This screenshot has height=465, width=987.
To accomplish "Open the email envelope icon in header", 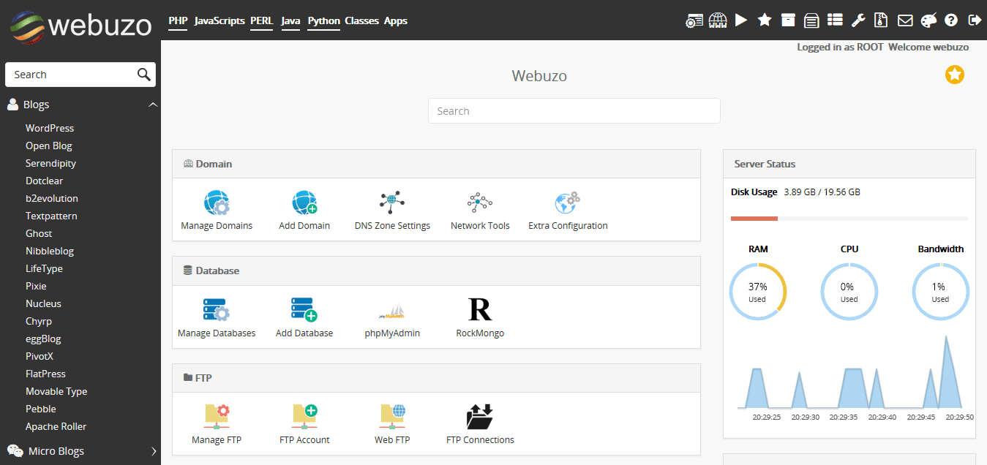I will pos(905,20).
